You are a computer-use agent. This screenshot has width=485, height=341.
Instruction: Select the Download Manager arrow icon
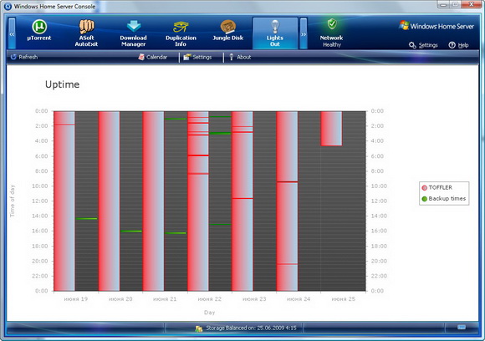(x=134, y=27)
